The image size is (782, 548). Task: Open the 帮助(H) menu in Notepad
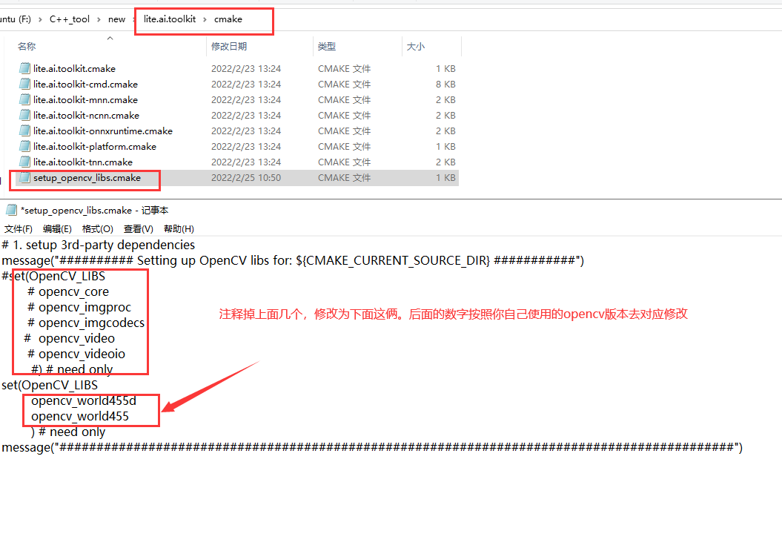pos(179,228)
